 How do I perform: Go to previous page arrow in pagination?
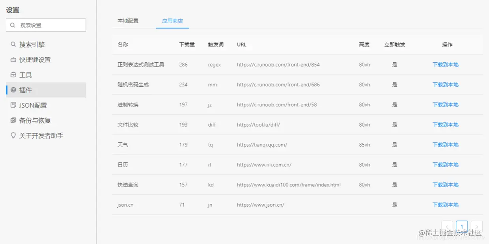(x=447, y=227)
